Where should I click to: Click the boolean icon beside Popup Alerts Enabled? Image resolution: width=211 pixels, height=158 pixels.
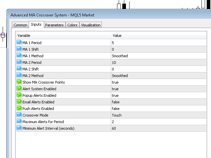click(x=19, y=95)
